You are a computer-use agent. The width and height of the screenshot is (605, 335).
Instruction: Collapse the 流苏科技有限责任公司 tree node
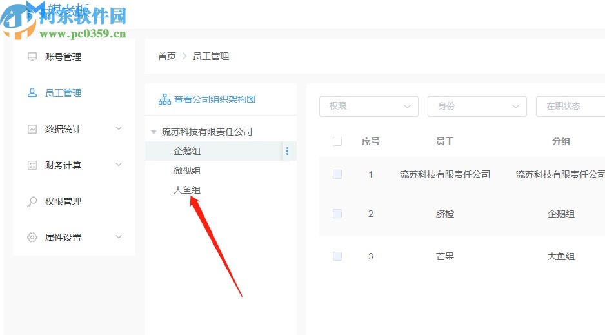154,132
